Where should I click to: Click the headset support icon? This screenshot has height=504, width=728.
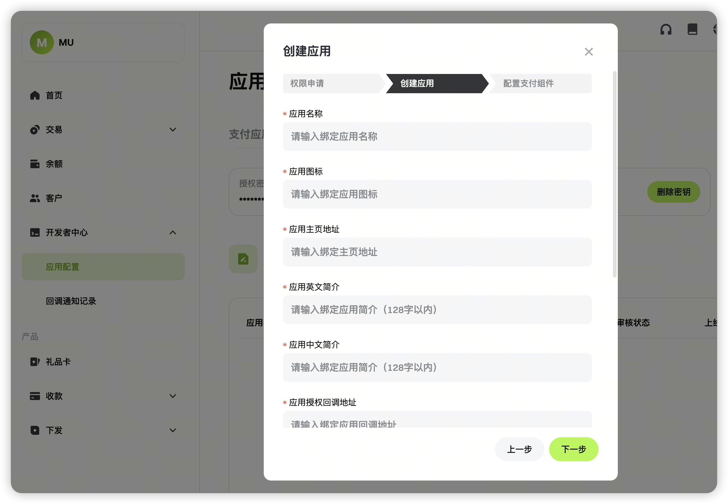[x=666, y=29]
